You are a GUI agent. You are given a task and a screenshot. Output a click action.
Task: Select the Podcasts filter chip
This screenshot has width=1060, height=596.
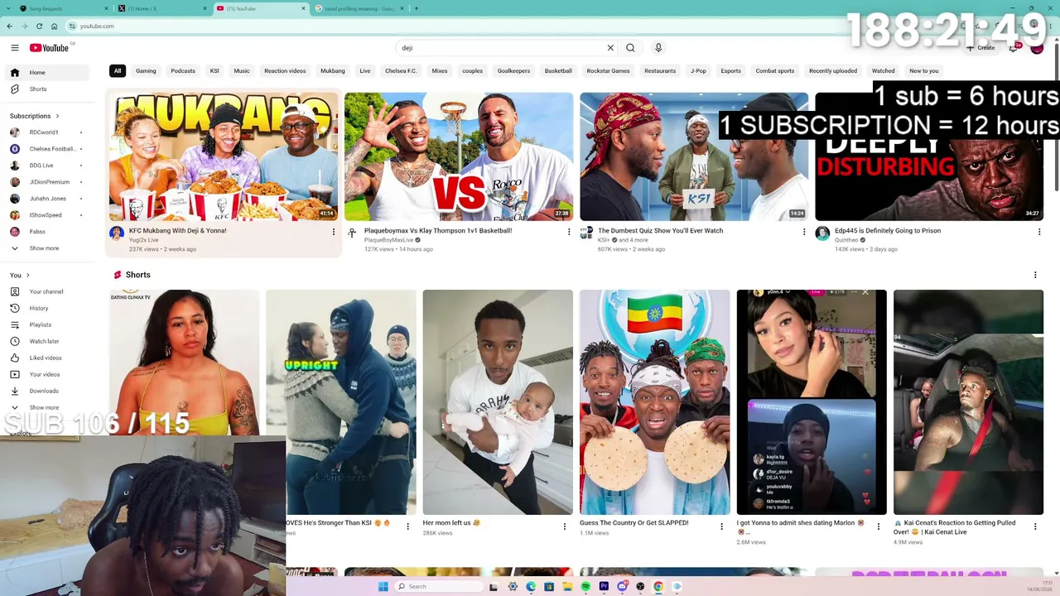183,71
